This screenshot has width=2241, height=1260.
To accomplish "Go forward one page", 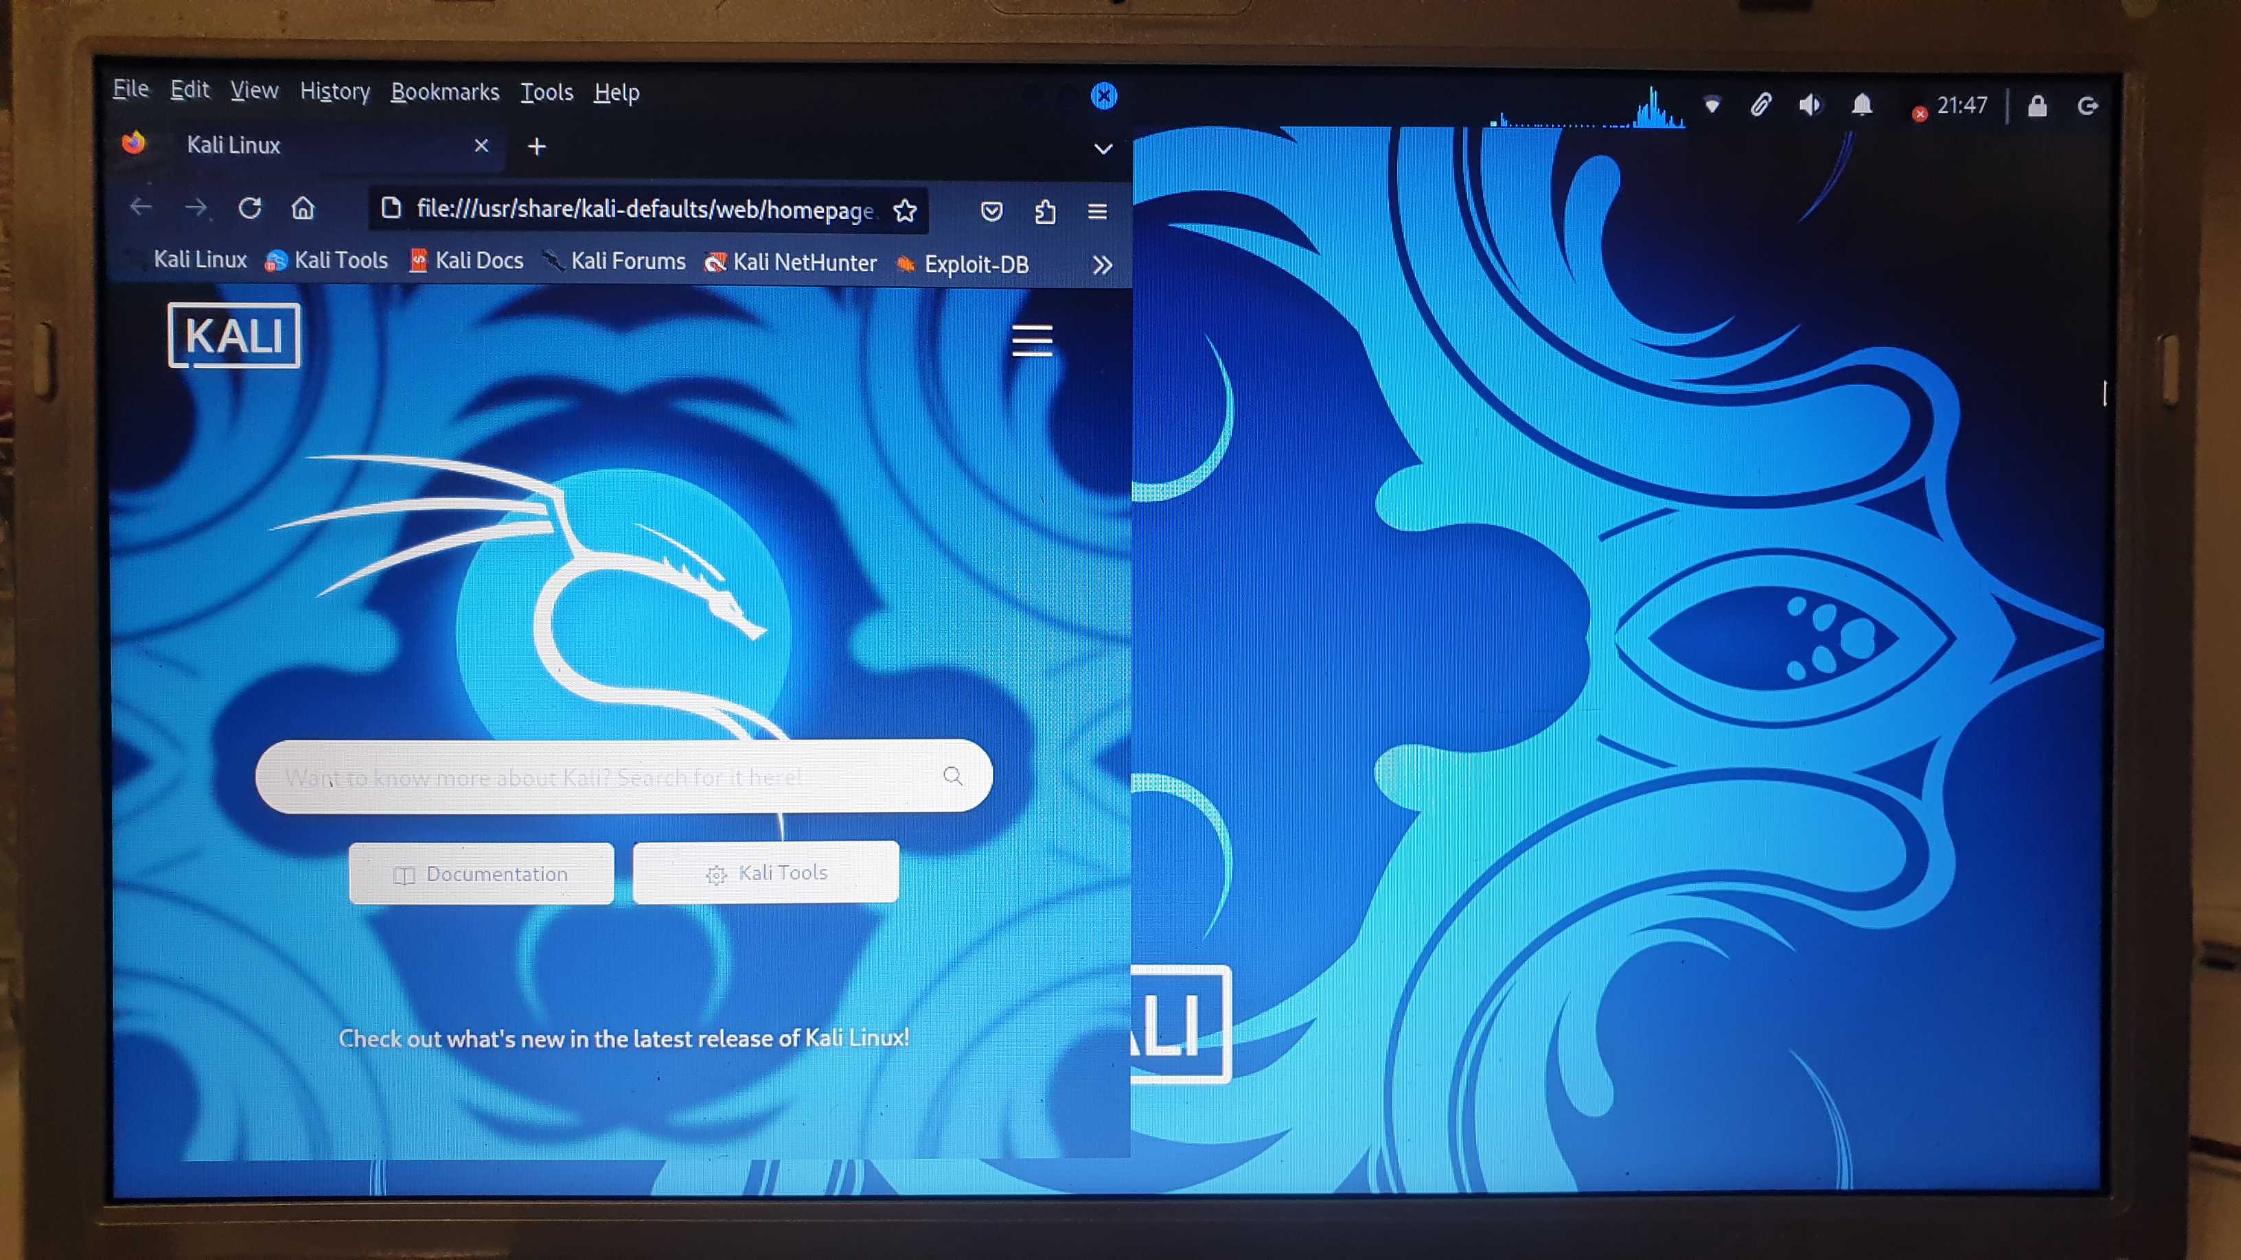I will [196, 208].
